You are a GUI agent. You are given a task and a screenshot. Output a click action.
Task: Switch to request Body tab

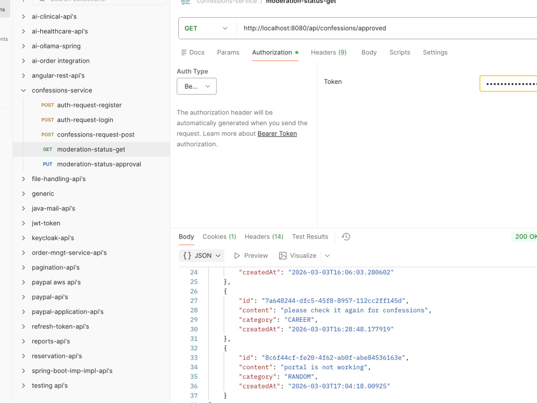[x=369, y=53]
